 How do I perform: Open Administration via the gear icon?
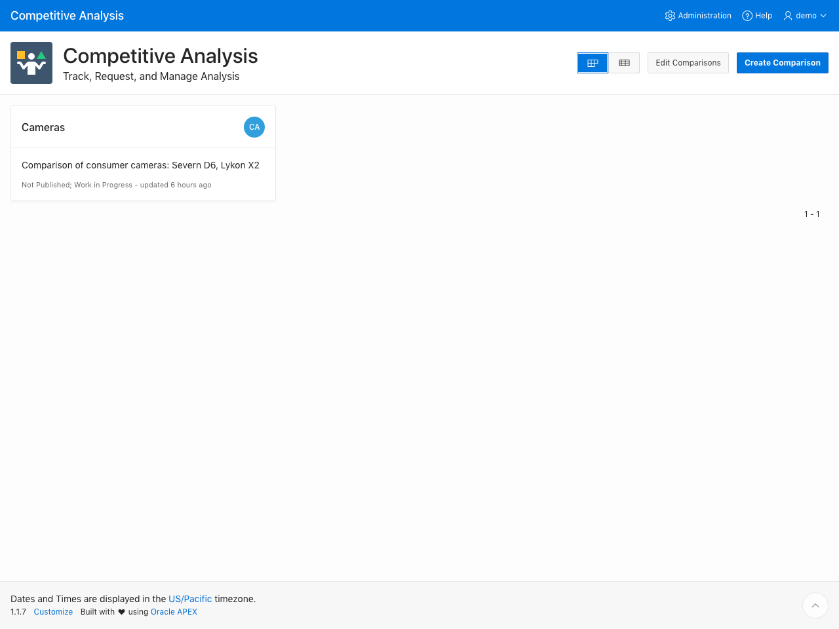tap(670, 16)
